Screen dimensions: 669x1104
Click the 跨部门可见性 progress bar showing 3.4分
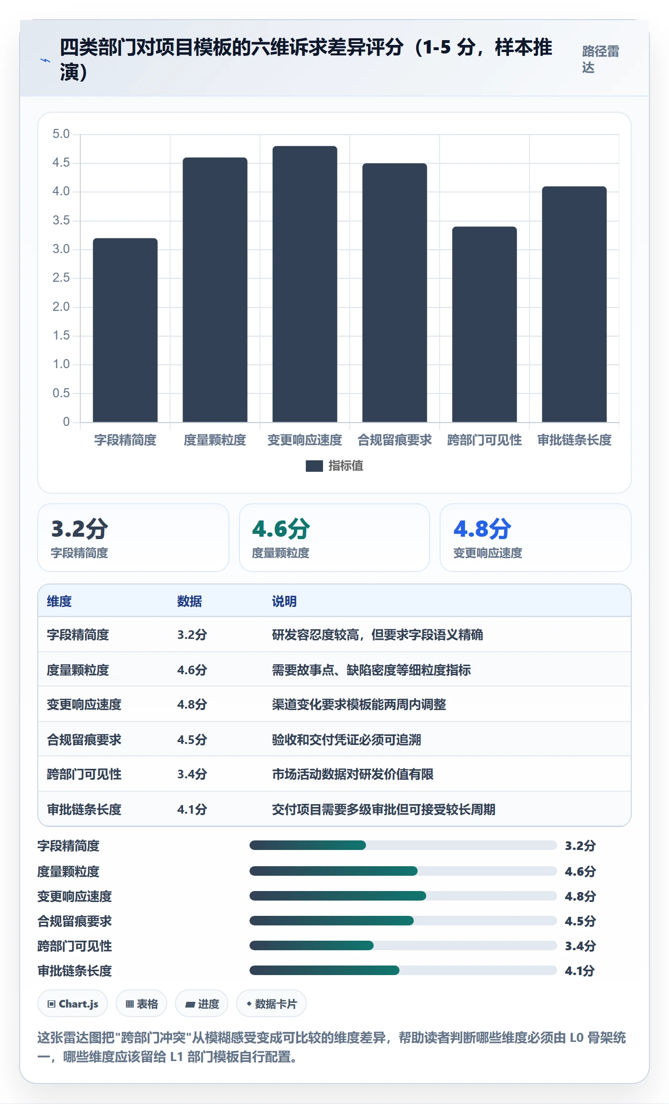coord(403,945)
